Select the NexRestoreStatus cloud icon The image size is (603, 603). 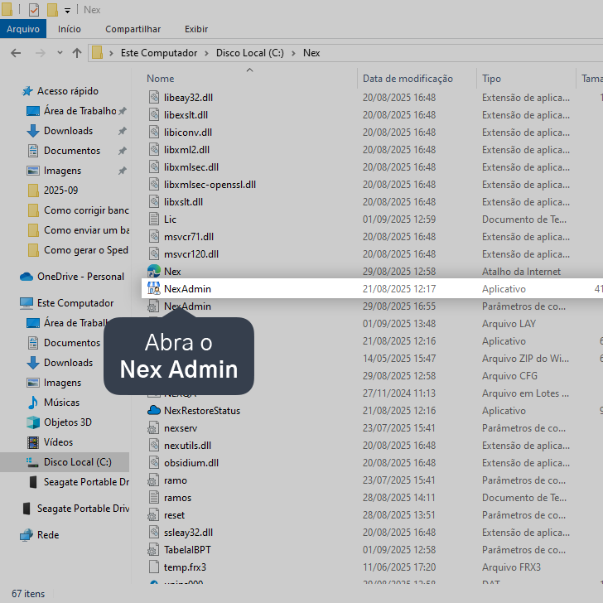[154, 410]
